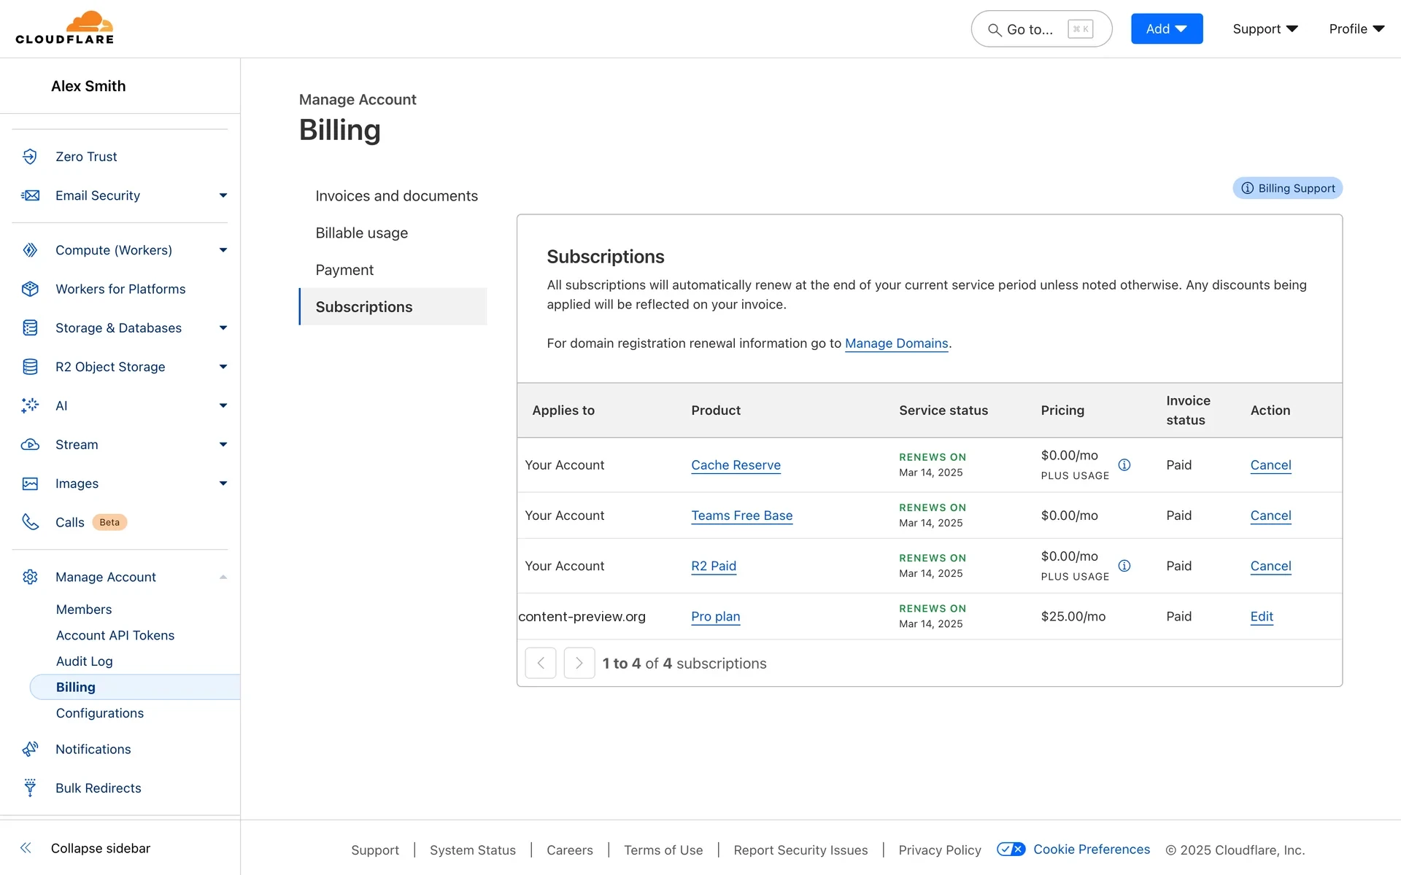Click the collapse sidebar double-chevron icon
1401x875 pixels.
[x=26, y=847]
